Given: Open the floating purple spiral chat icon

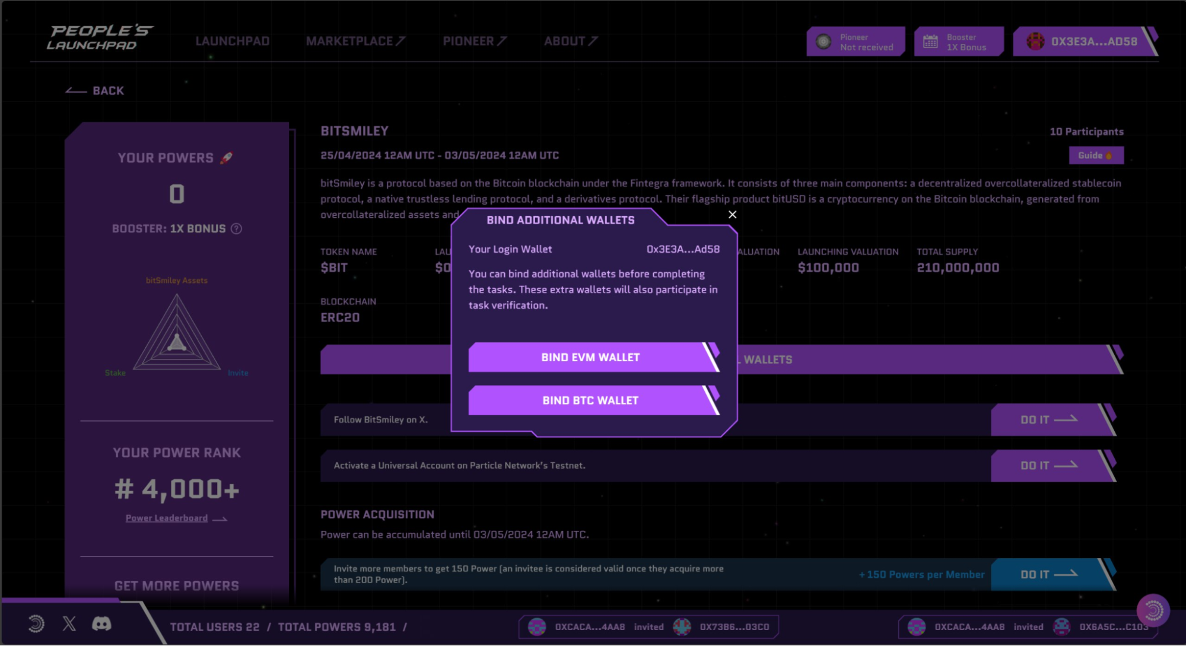Looking at the screenshot, I should [1153, 610].
